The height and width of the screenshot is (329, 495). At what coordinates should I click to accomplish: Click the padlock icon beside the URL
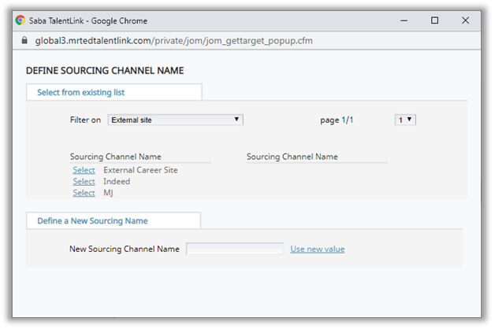pos(24,40)
